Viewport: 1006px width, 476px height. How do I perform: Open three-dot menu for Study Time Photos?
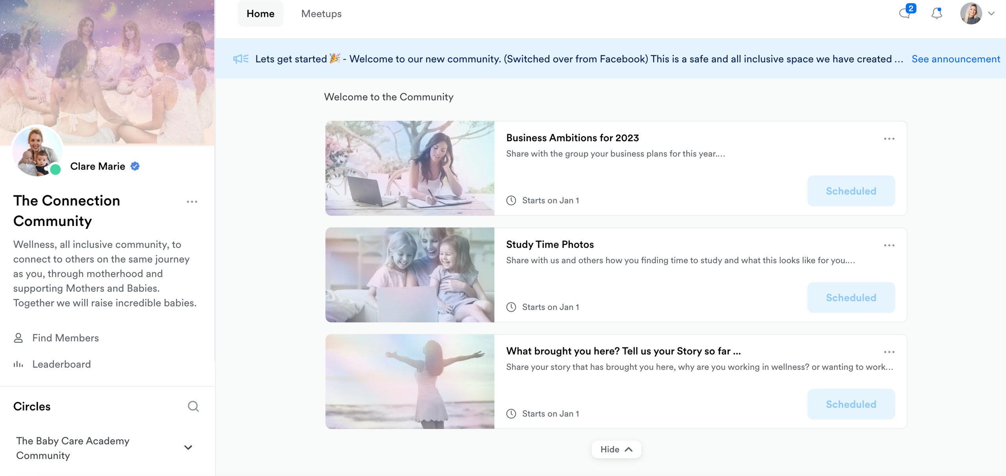point(889,246)
